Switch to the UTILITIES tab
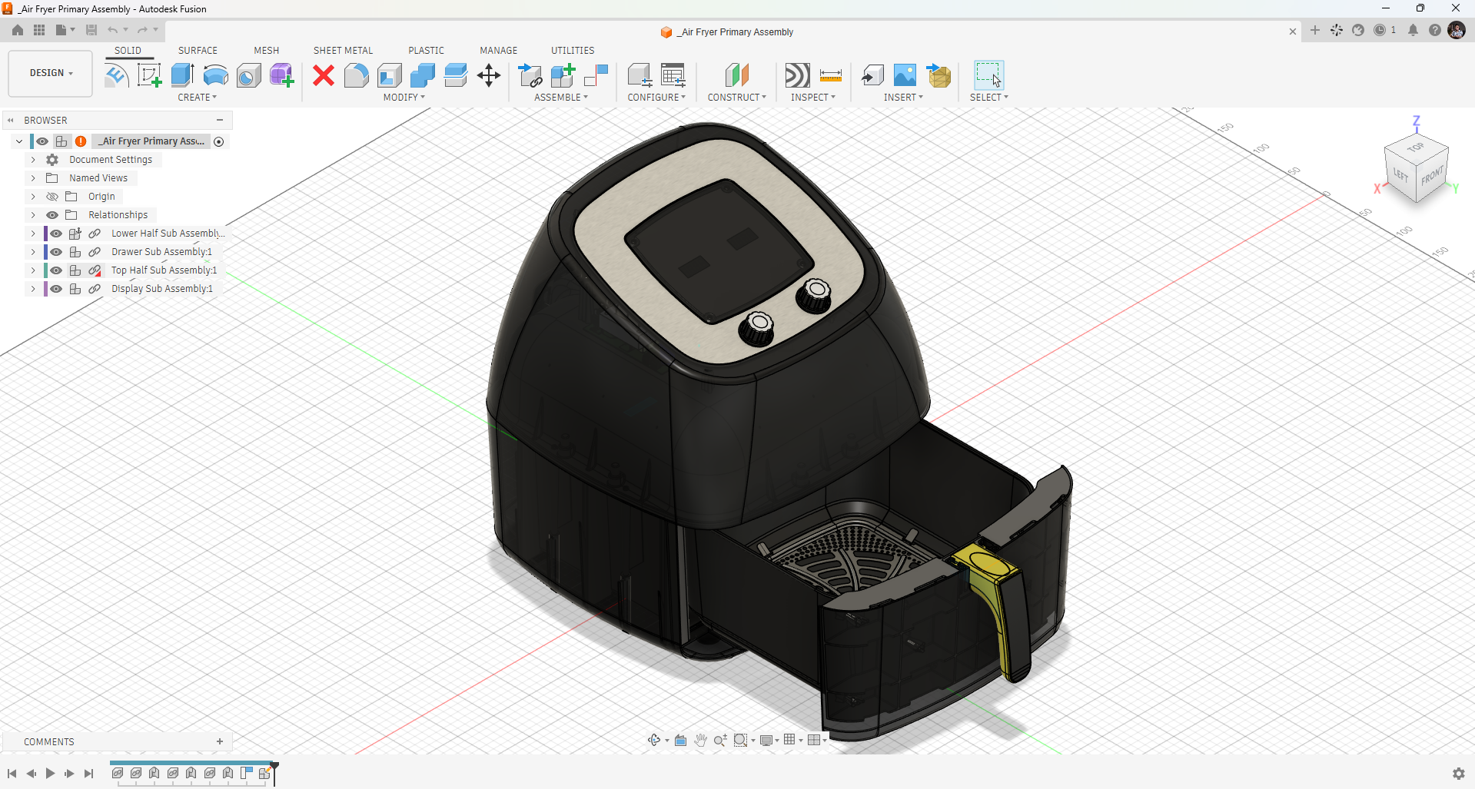The height and width of the screenshot is (789, 1475). coord(573,51)
